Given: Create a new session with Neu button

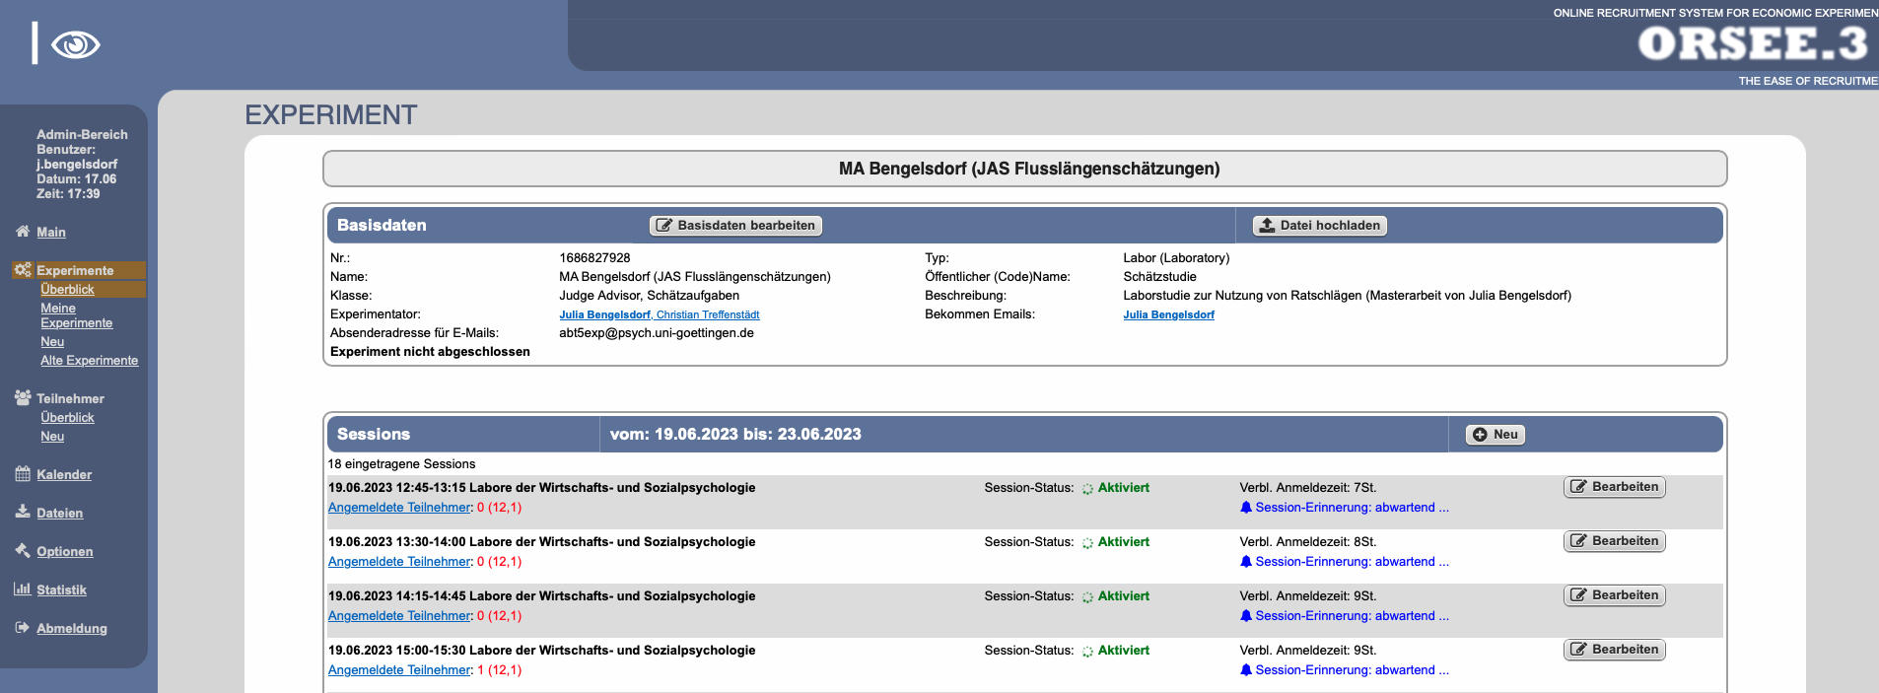Looking at the screenshot, I should [1496, 435].
